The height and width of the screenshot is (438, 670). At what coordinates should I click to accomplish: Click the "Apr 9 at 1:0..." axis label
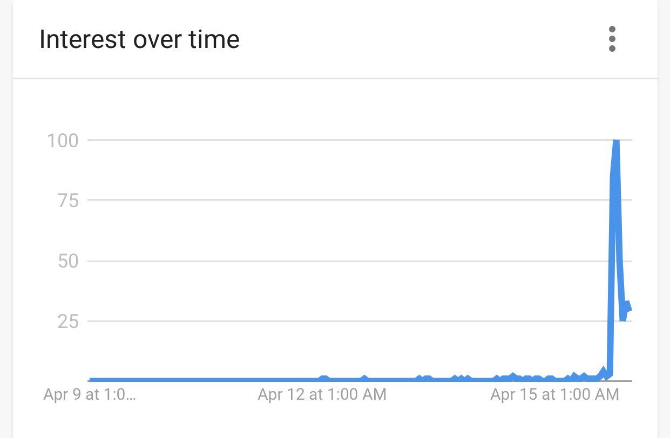point(90,394)
